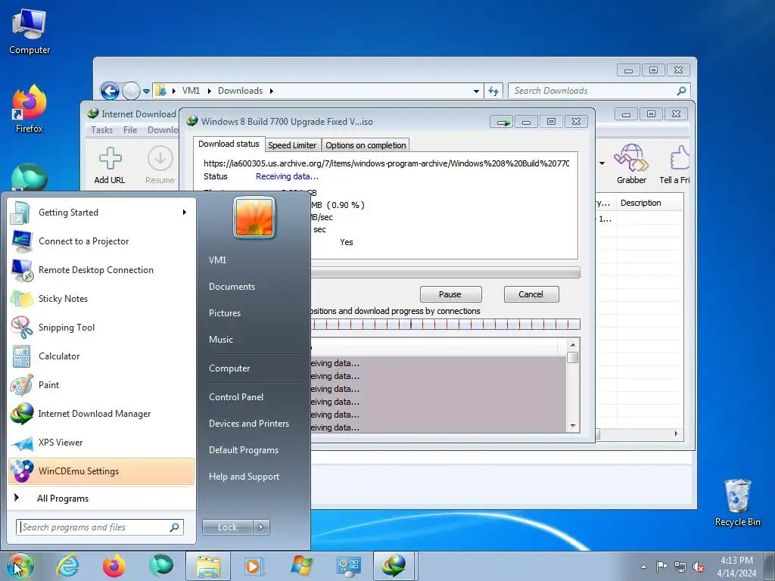Click Downloads in Explorer address path

coord(240,91)
